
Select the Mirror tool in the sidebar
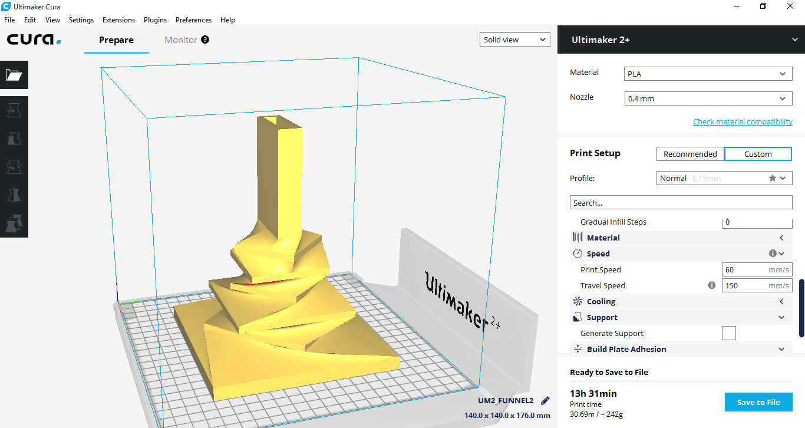pos(14,195)
